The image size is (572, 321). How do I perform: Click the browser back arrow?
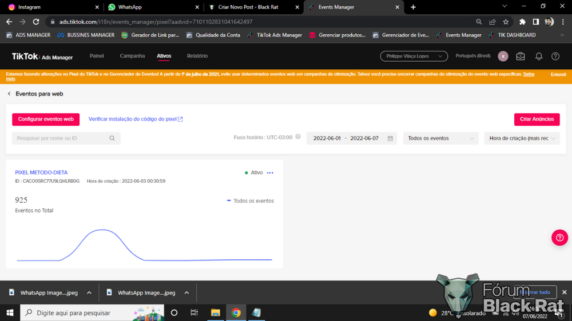(x=9, y=22)
